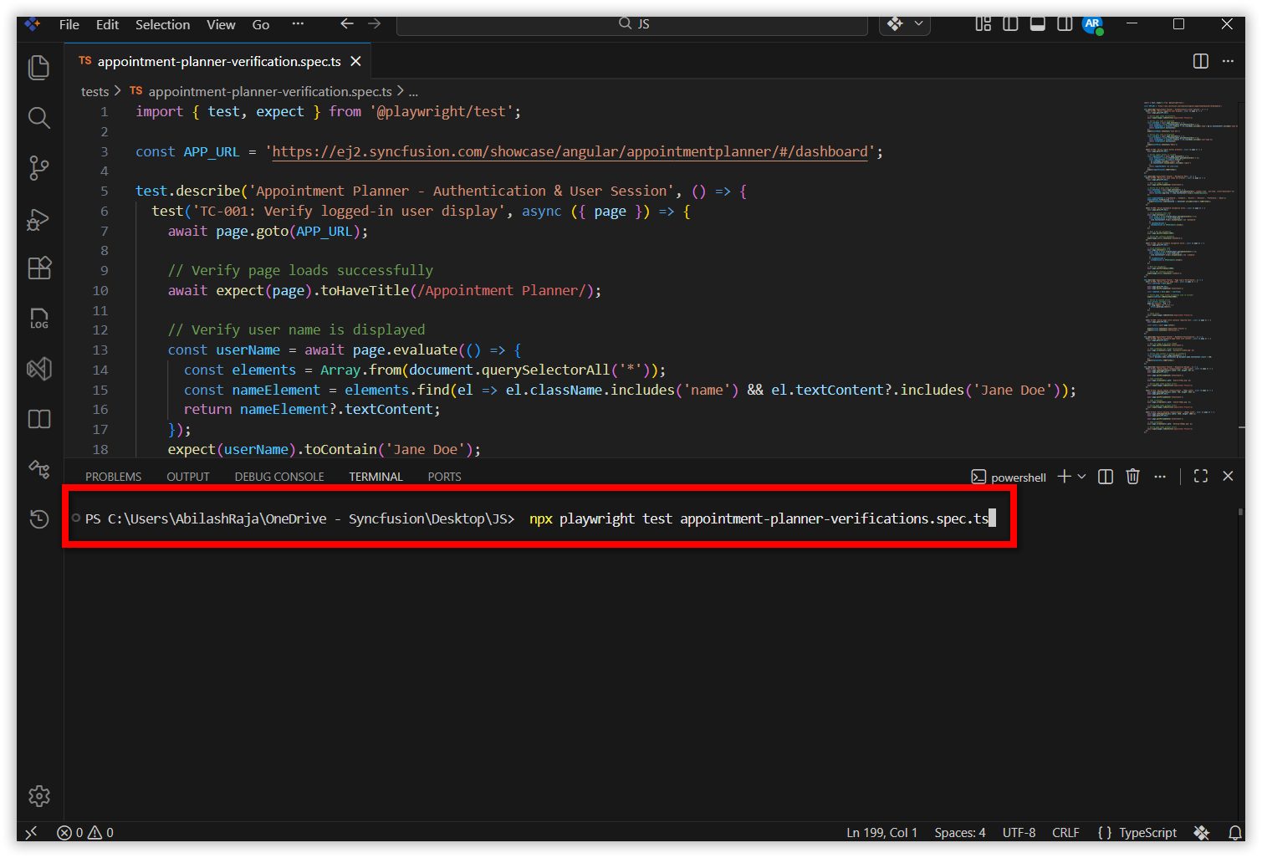
Task: Click line number 13 in the gutter
Action: click(100, 350)
